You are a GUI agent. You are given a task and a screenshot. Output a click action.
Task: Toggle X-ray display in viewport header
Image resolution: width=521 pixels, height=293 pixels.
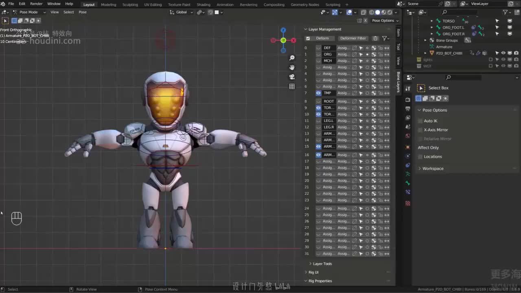[x=364, y=12]
